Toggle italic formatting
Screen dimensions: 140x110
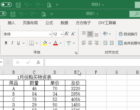(x=12, y=43)
